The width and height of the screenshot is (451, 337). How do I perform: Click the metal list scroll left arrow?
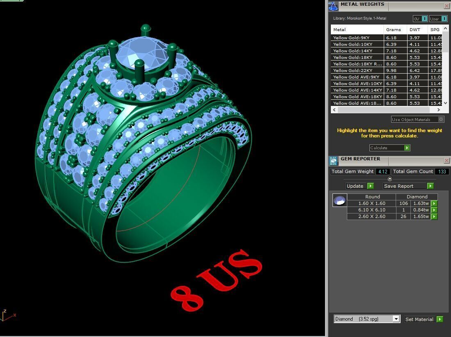(334, 110)
